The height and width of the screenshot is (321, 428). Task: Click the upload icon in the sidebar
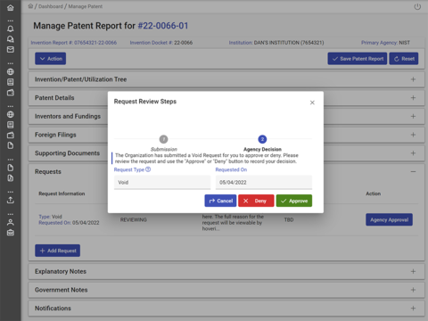click(x=11, y=200)
